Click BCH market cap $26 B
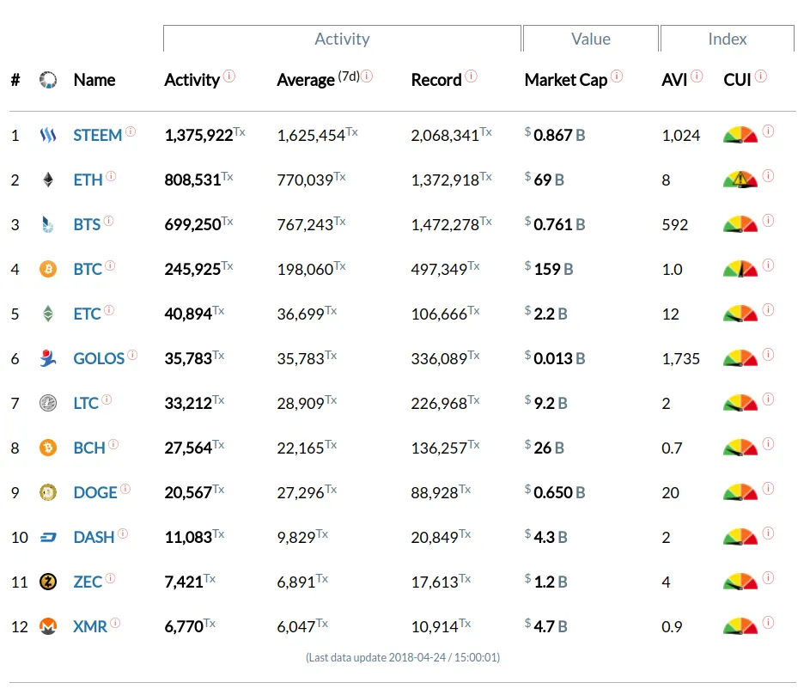The height and width of the screenshot is (695, 810). (545, 448)
